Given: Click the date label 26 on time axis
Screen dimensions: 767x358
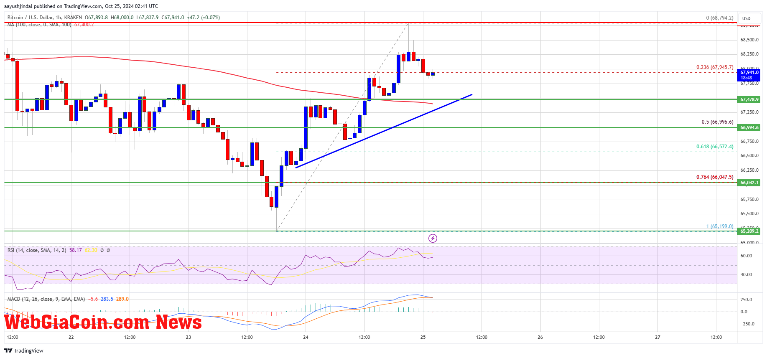Looking at the screenshot, I should pyautogui.click(x=540, y=337).
